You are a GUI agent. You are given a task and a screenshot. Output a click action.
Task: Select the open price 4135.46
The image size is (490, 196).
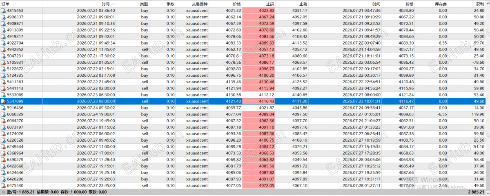233,82
